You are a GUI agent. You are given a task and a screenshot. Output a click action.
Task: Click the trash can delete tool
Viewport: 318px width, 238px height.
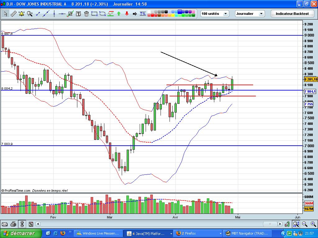(x=86, y=14)
